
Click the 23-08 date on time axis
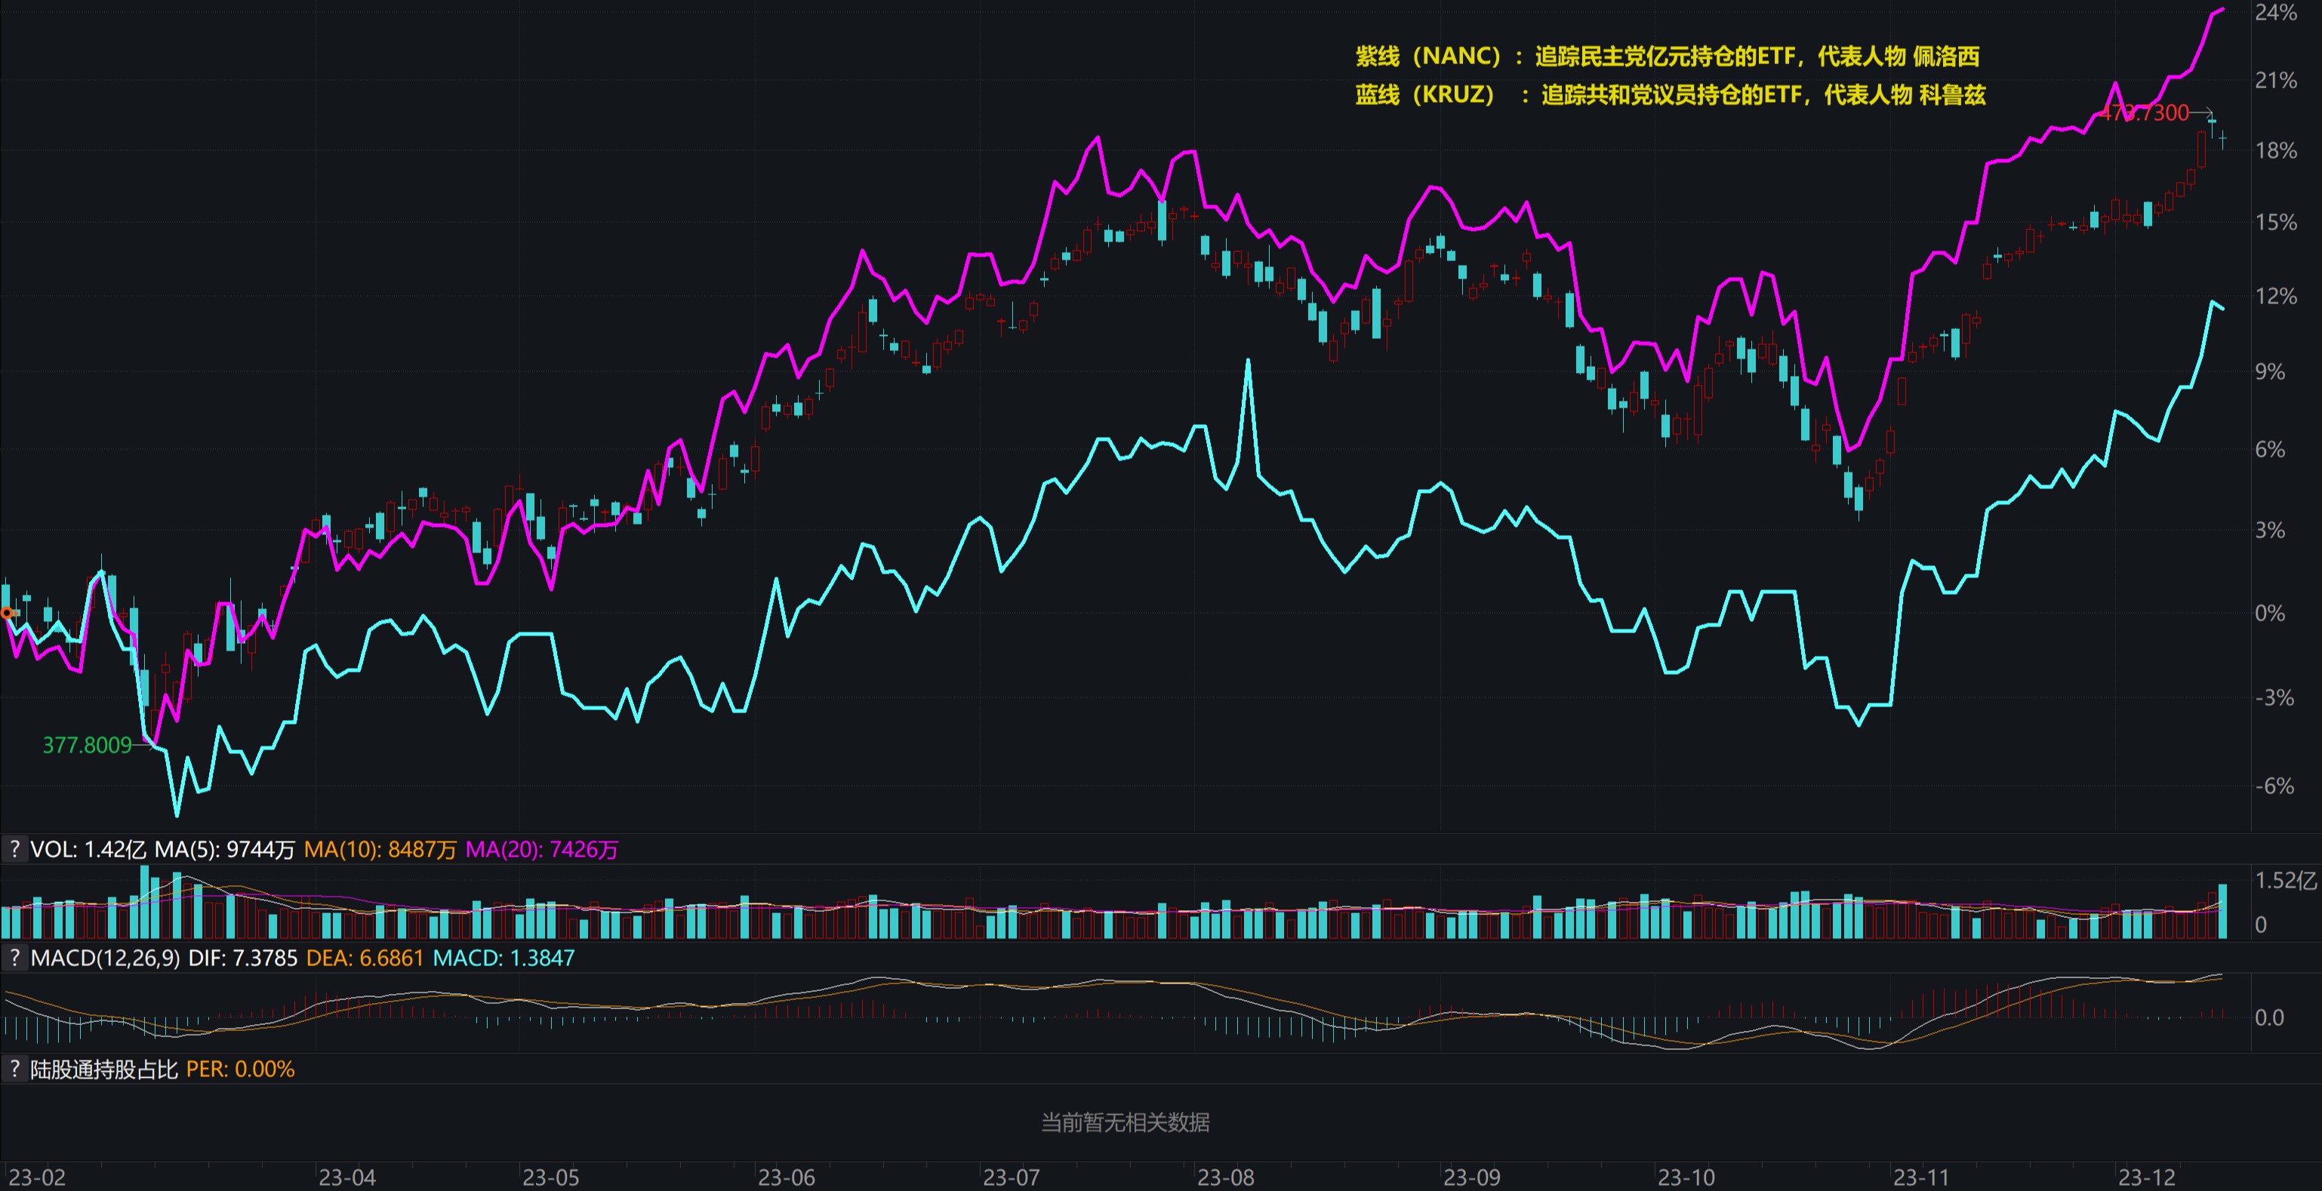(1224, 1177)
